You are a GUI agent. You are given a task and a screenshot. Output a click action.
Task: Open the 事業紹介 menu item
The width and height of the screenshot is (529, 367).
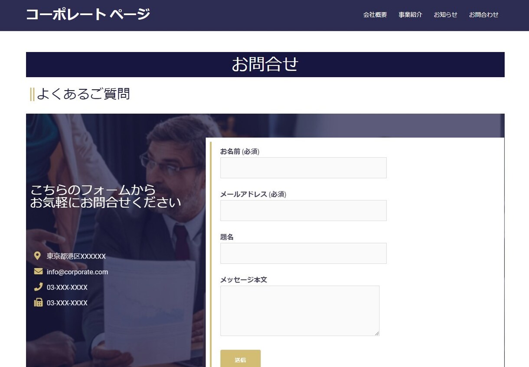coord(411,15)
